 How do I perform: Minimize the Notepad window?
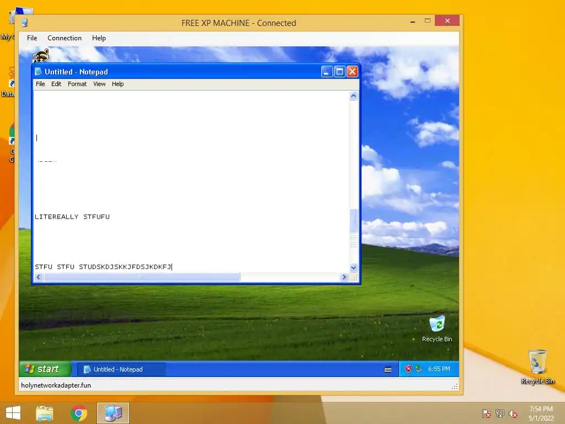click(327, 72)
